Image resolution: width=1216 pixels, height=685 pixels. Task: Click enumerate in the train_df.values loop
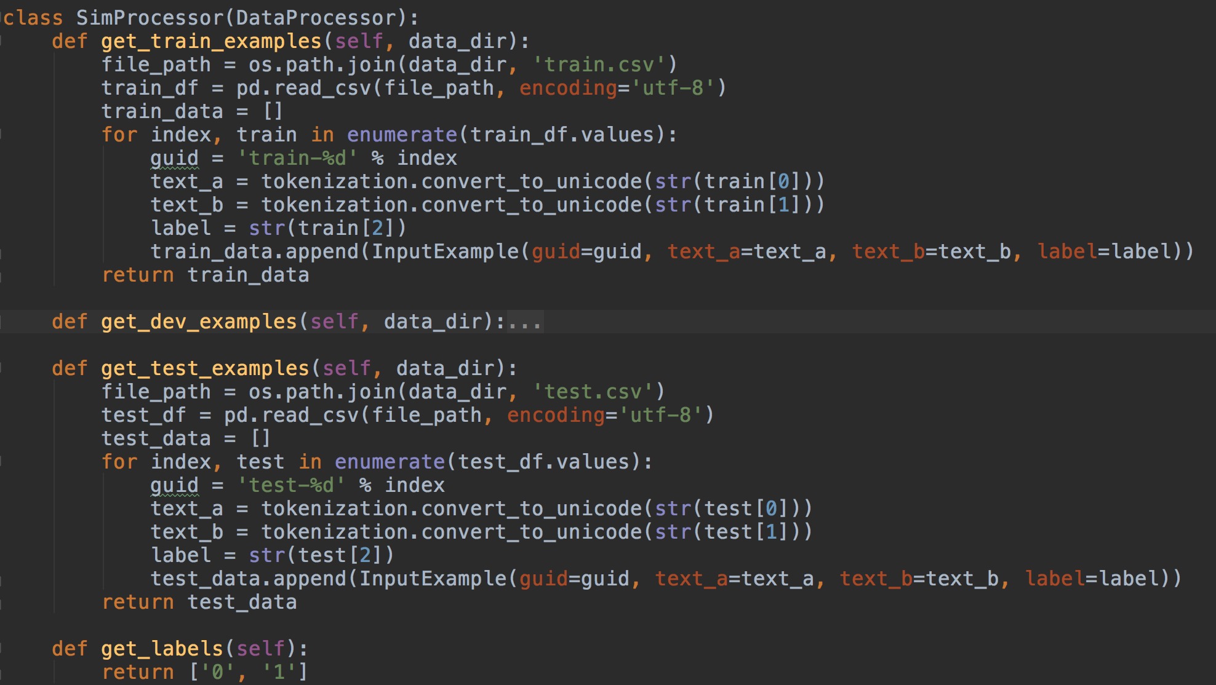[x=402, y=135]
